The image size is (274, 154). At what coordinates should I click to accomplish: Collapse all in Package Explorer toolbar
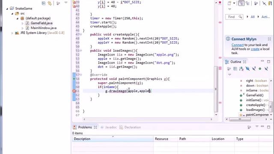44,3
